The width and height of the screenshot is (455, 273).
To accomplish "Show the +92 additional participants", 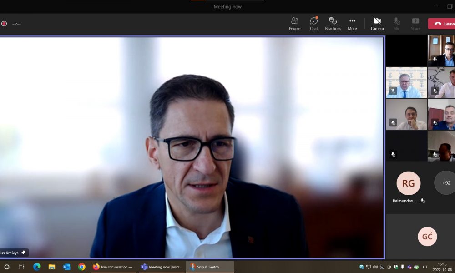I will pos(446,183).
